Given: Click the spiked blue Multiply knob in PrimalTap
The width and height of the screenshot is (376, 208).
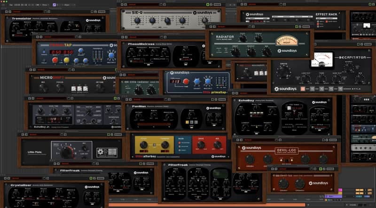Looking at the screenshot, I should click(x=111, y=55).
